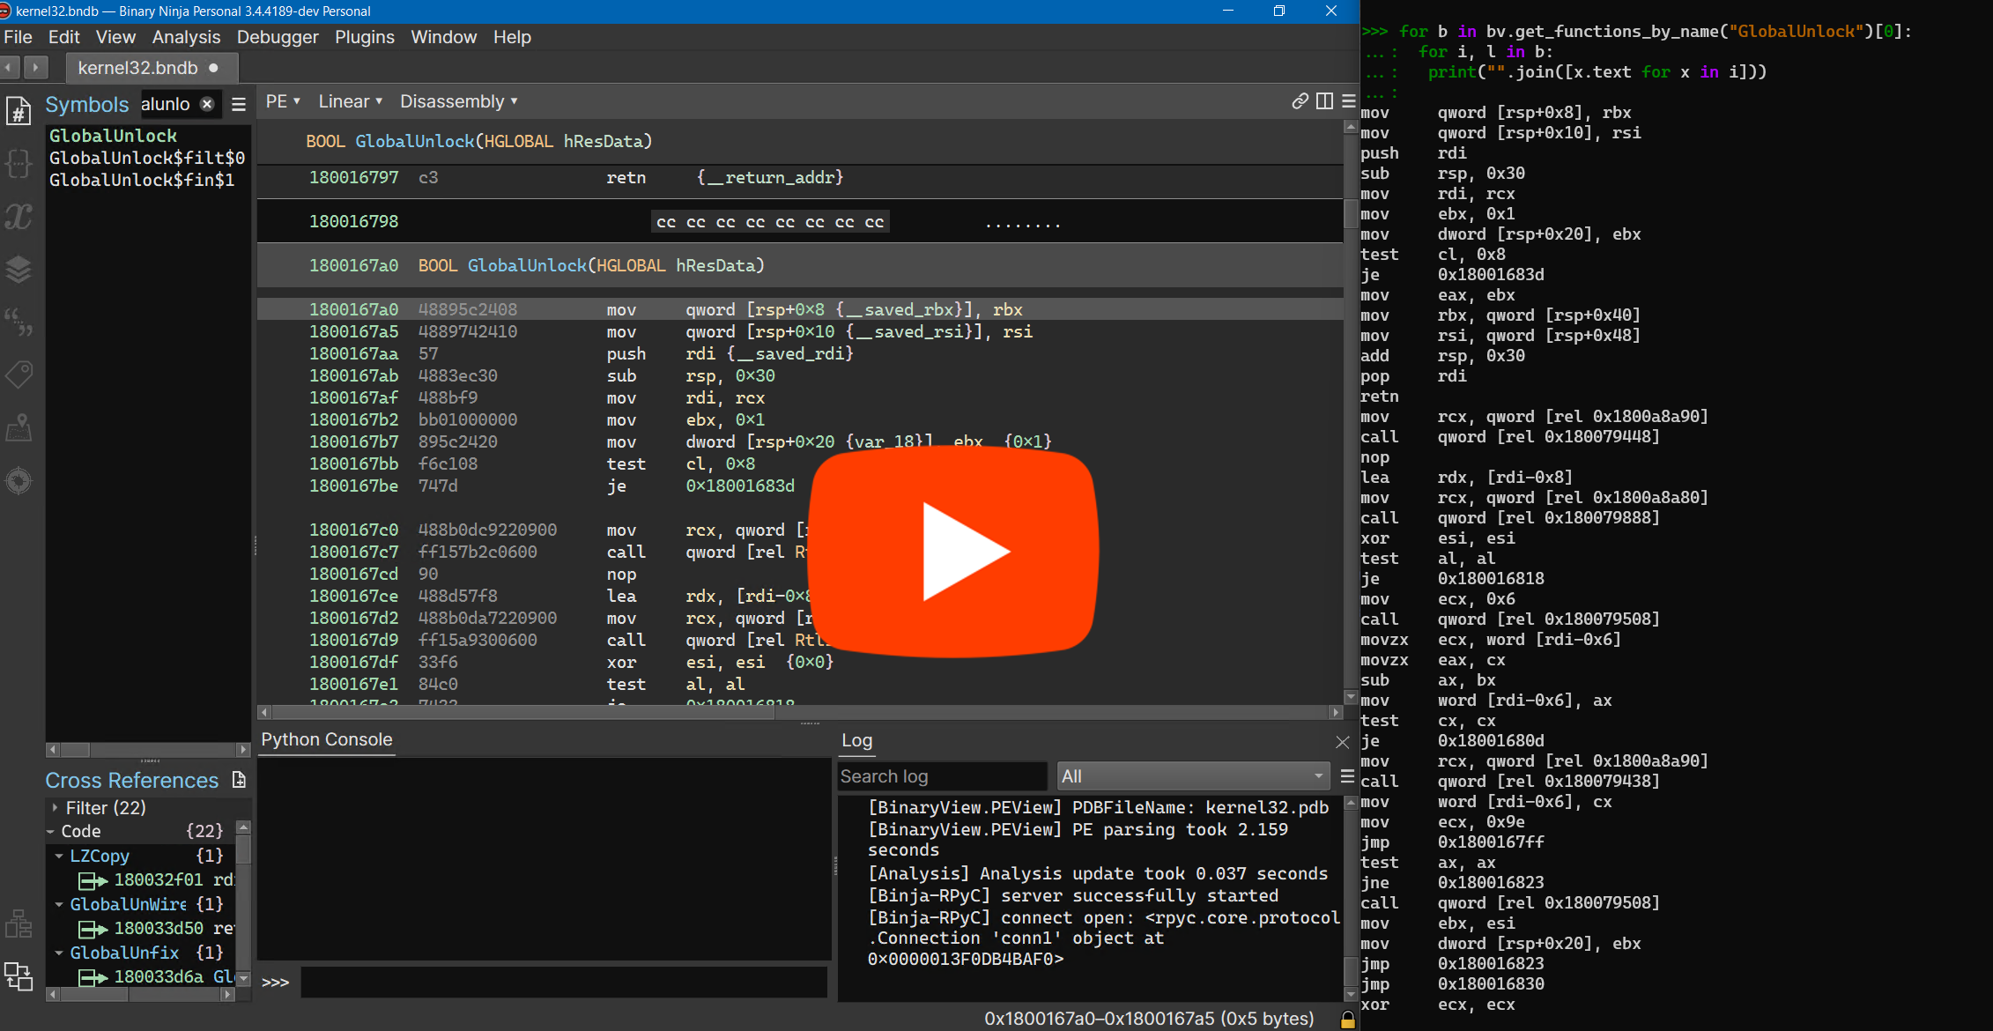The width and height of the screenshot is (1993, 1031).
Task: Open the Debugger bug sidebar icon
Action: click(x=19, y=480)
